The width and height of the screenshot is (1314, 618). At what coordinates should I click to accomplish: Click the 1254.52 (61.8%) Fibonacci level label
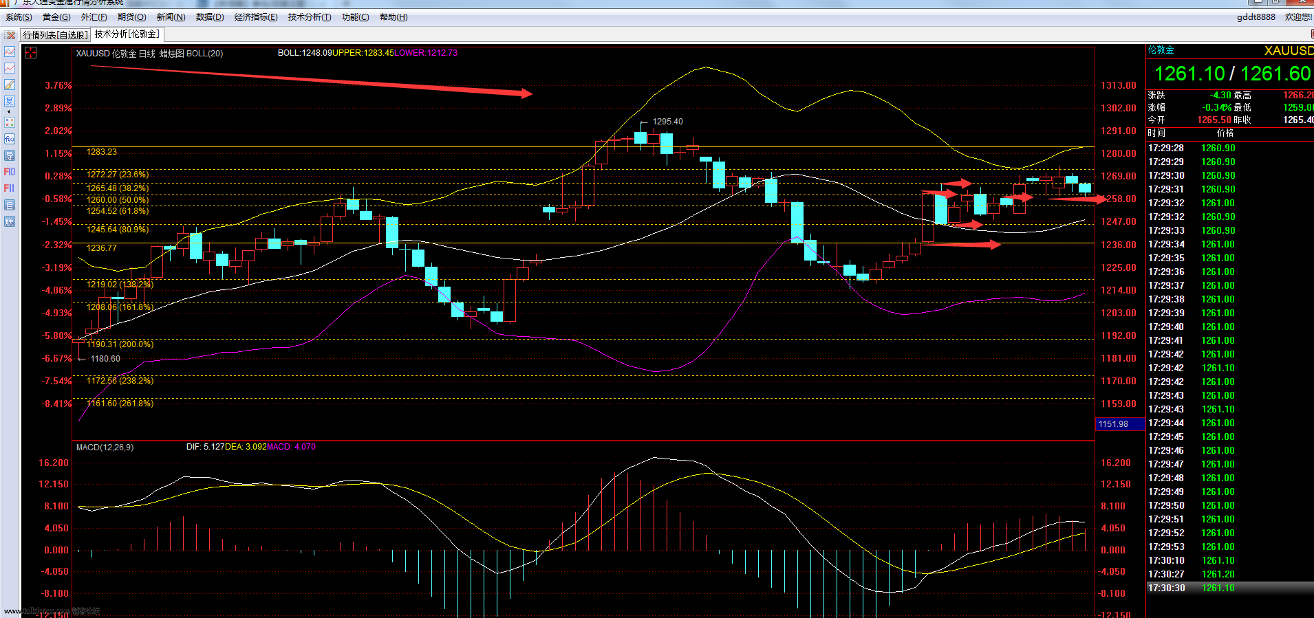pos(118,211)
